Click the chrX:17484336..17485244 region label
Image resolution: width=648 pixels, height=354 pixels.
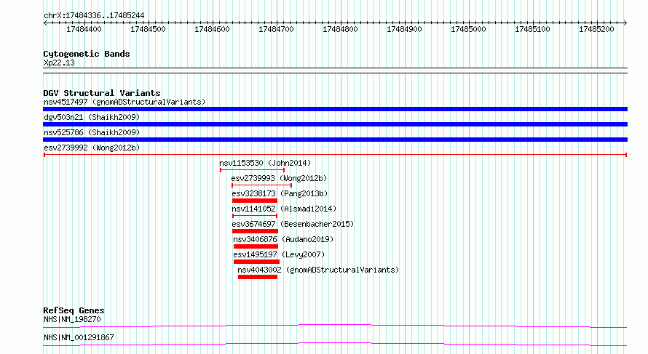coord(94,16)
